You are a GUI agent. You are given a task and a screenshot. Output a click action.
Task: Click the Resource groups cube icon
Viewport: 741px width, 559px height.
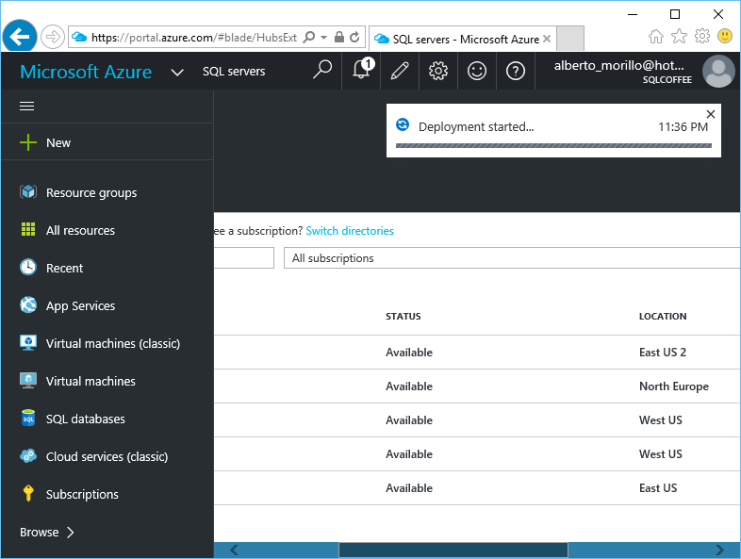pos(28,192)
